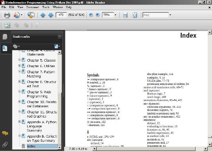This screenshot has width=212, height=152.
Task: Click the Chapter 8 bookmark page icon
Action: pos(24,82)
